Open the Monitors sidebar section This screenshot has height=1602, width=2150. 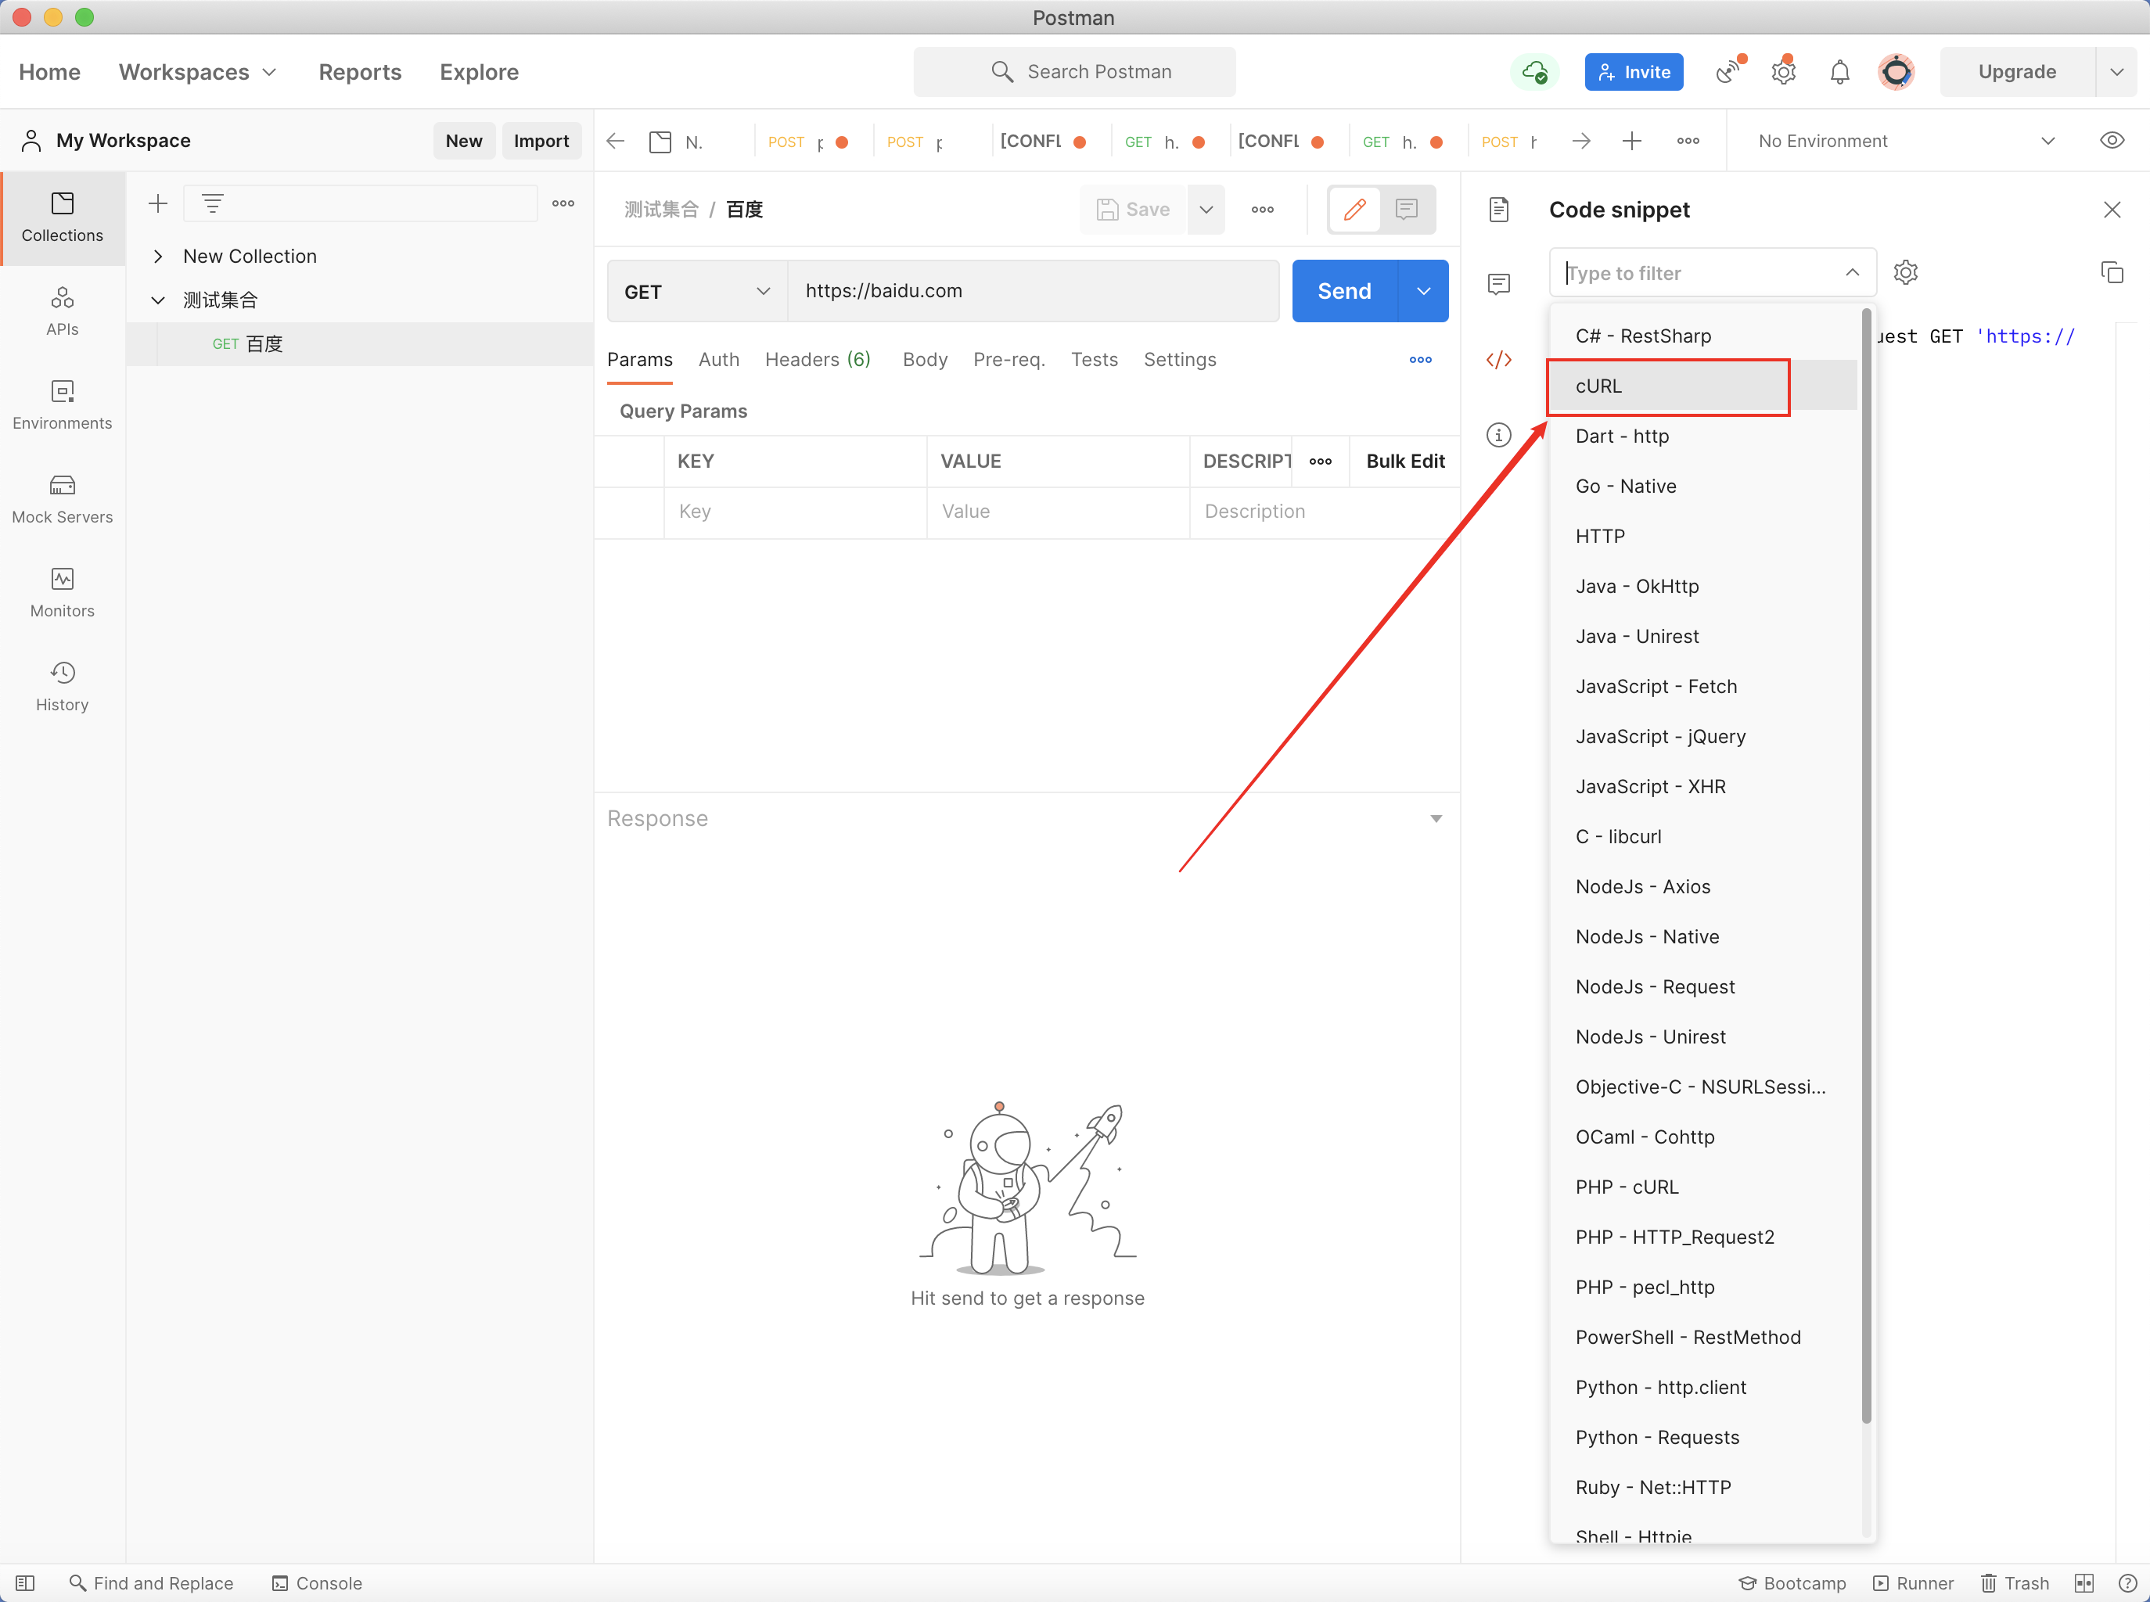pyautogui.click(x=62, y=592)
